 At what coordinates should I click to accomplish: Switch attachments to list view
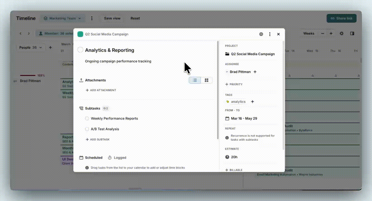pyautogui.click(x=195, y=80)
